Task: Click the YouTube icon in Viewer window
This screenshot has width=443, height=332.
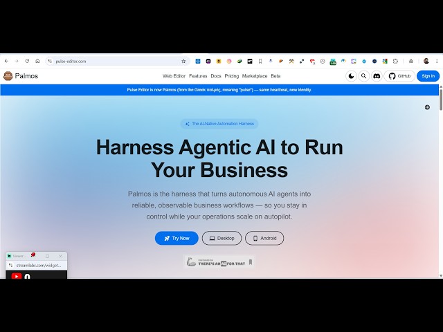Action: tap(17, 277)
